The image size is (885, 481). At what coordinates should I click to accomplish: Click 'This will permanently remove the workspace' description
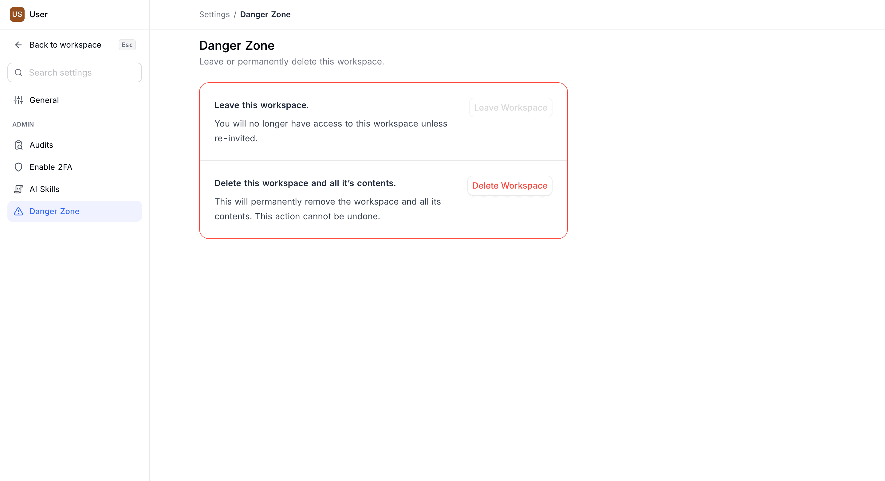coord(327,209)
